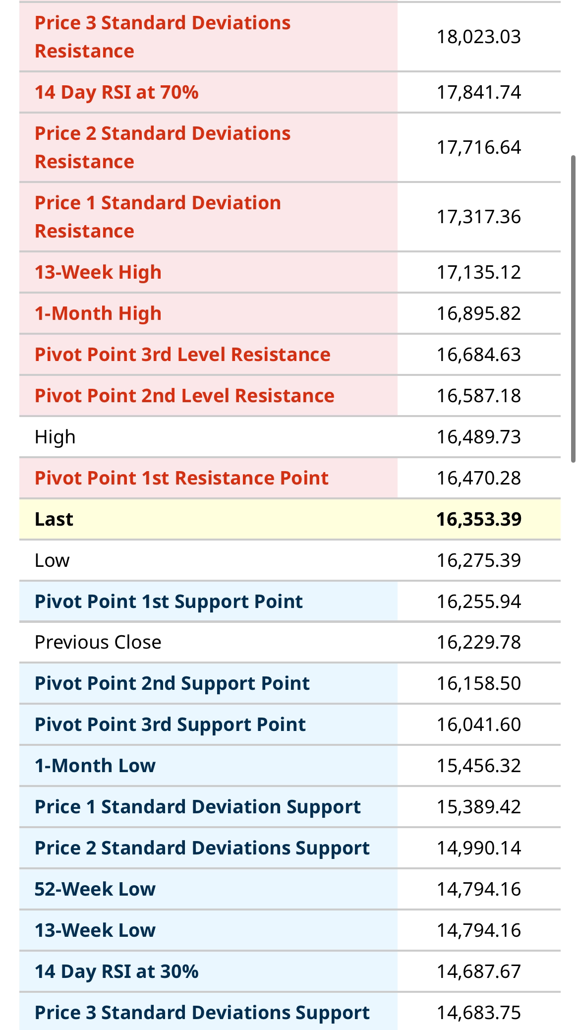Viewport: 580px width, 1030px height.
Task: Select the 13-Week High row label
Action: tap(98, 272)
